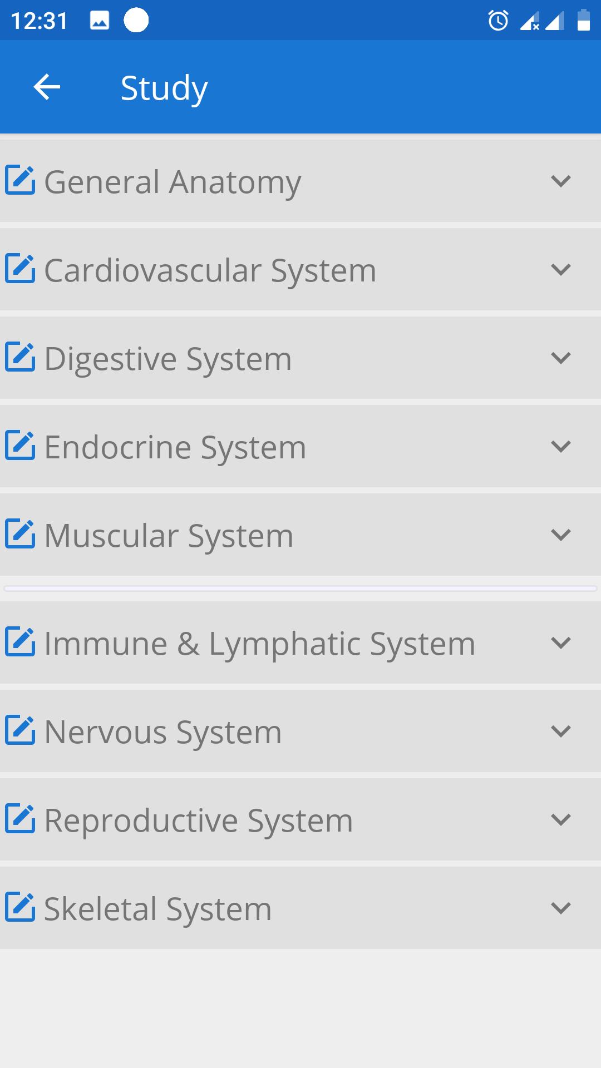This screenshot has height=1068, width=601.
Task: Tap the edit icon beside Digestive System
Action: pyautogui.click(x=21, y=357)
